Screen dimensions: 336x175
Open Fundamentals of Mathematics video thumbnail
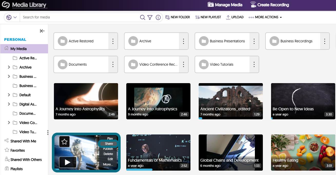point(158,152)
